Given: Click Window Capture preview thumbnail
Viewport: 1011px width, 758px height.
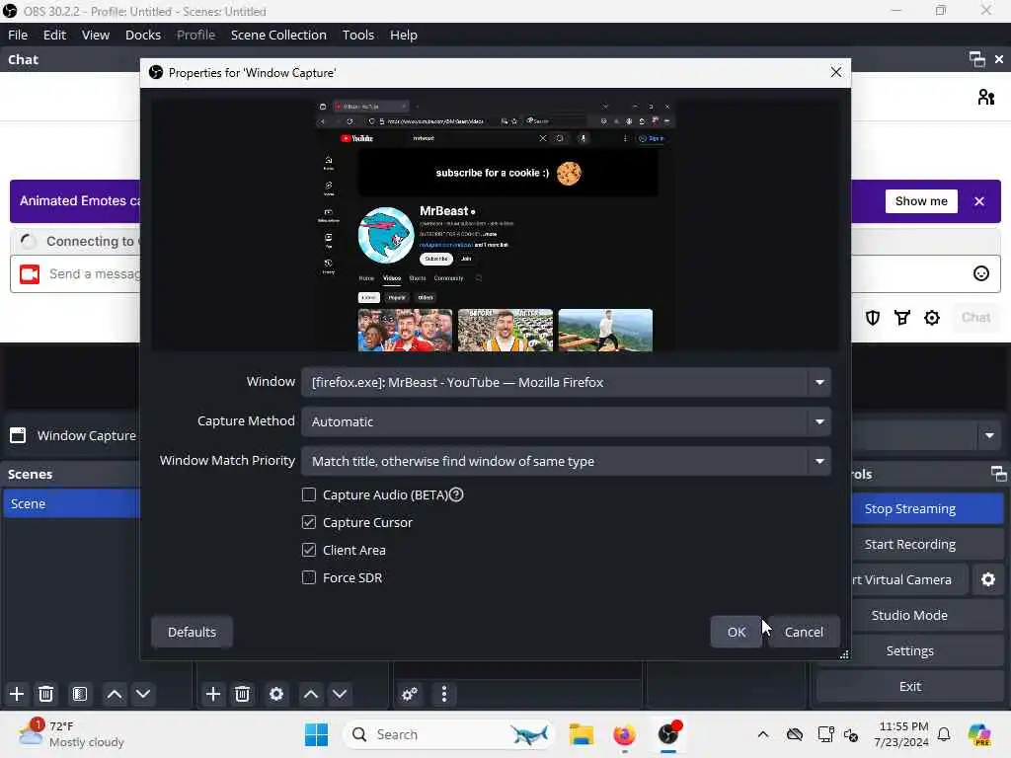Looking at the screenshot, I should [496, 224].
